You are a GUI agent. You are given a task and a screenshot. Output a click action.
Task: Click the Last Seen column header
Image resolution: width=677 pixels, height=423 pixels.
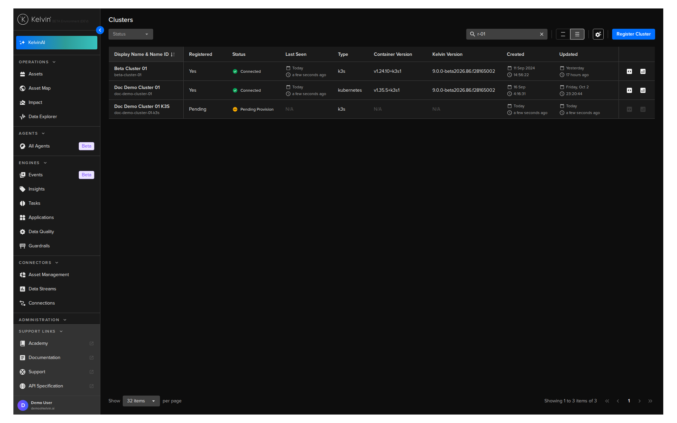pos(296,54)
